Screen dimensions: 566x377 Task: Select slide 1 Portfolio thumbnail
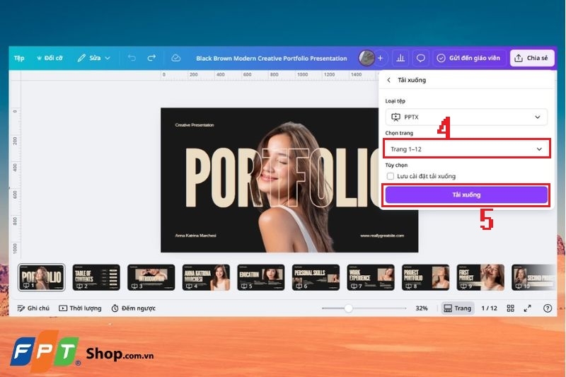coord(42,277)
